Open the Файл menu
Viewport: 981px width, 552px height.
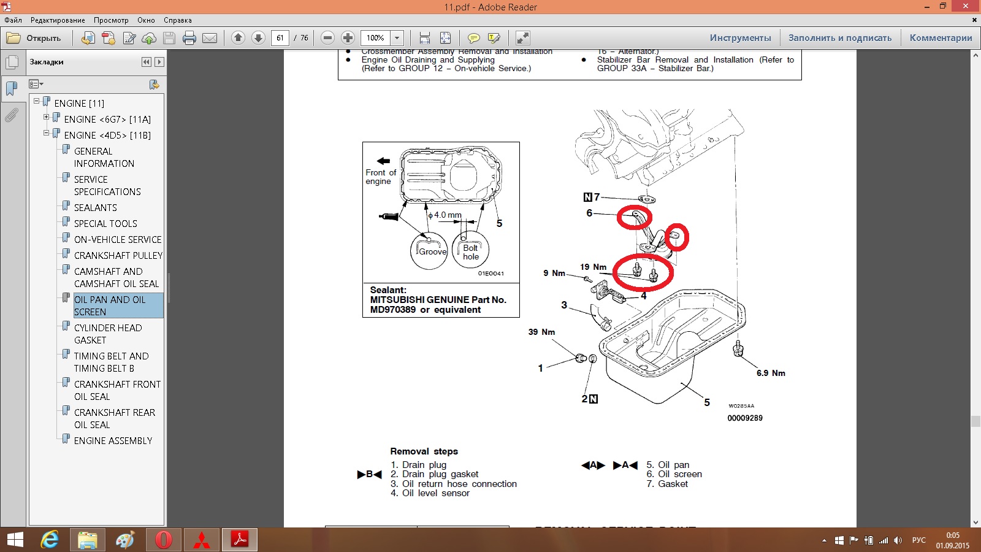point(13,20)
